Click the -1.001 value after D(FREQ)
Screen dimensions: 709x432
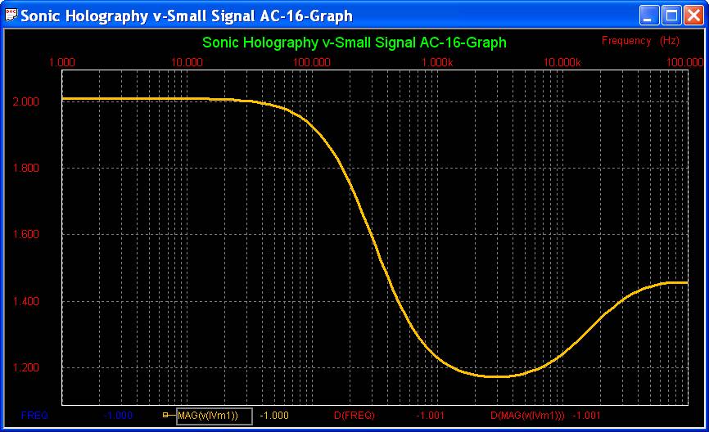coord(430,416)
